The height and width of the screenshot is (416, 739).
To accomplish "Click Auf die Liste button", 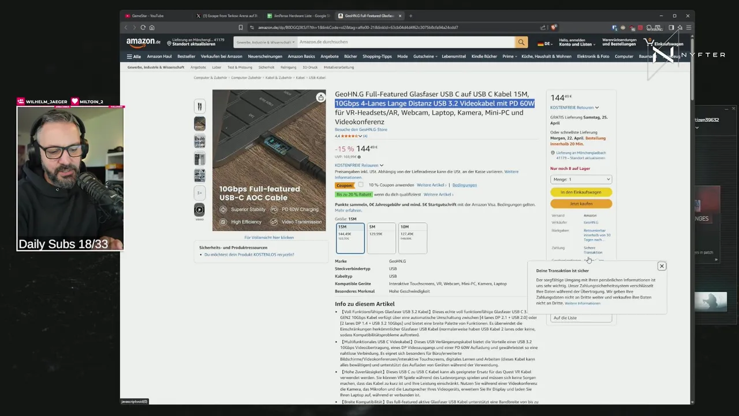I will coord(581,318).
